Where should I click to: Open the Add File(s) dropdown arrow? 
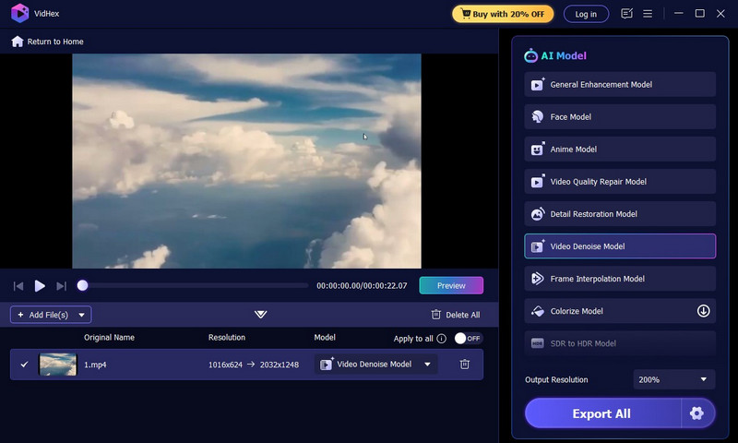[x=81, y=315]
